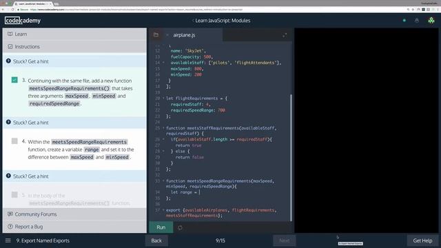The height and width of the screenshot is (248, 441).
Task: Toggle the step 5 checkbox
Action: [x=14, y=194]
